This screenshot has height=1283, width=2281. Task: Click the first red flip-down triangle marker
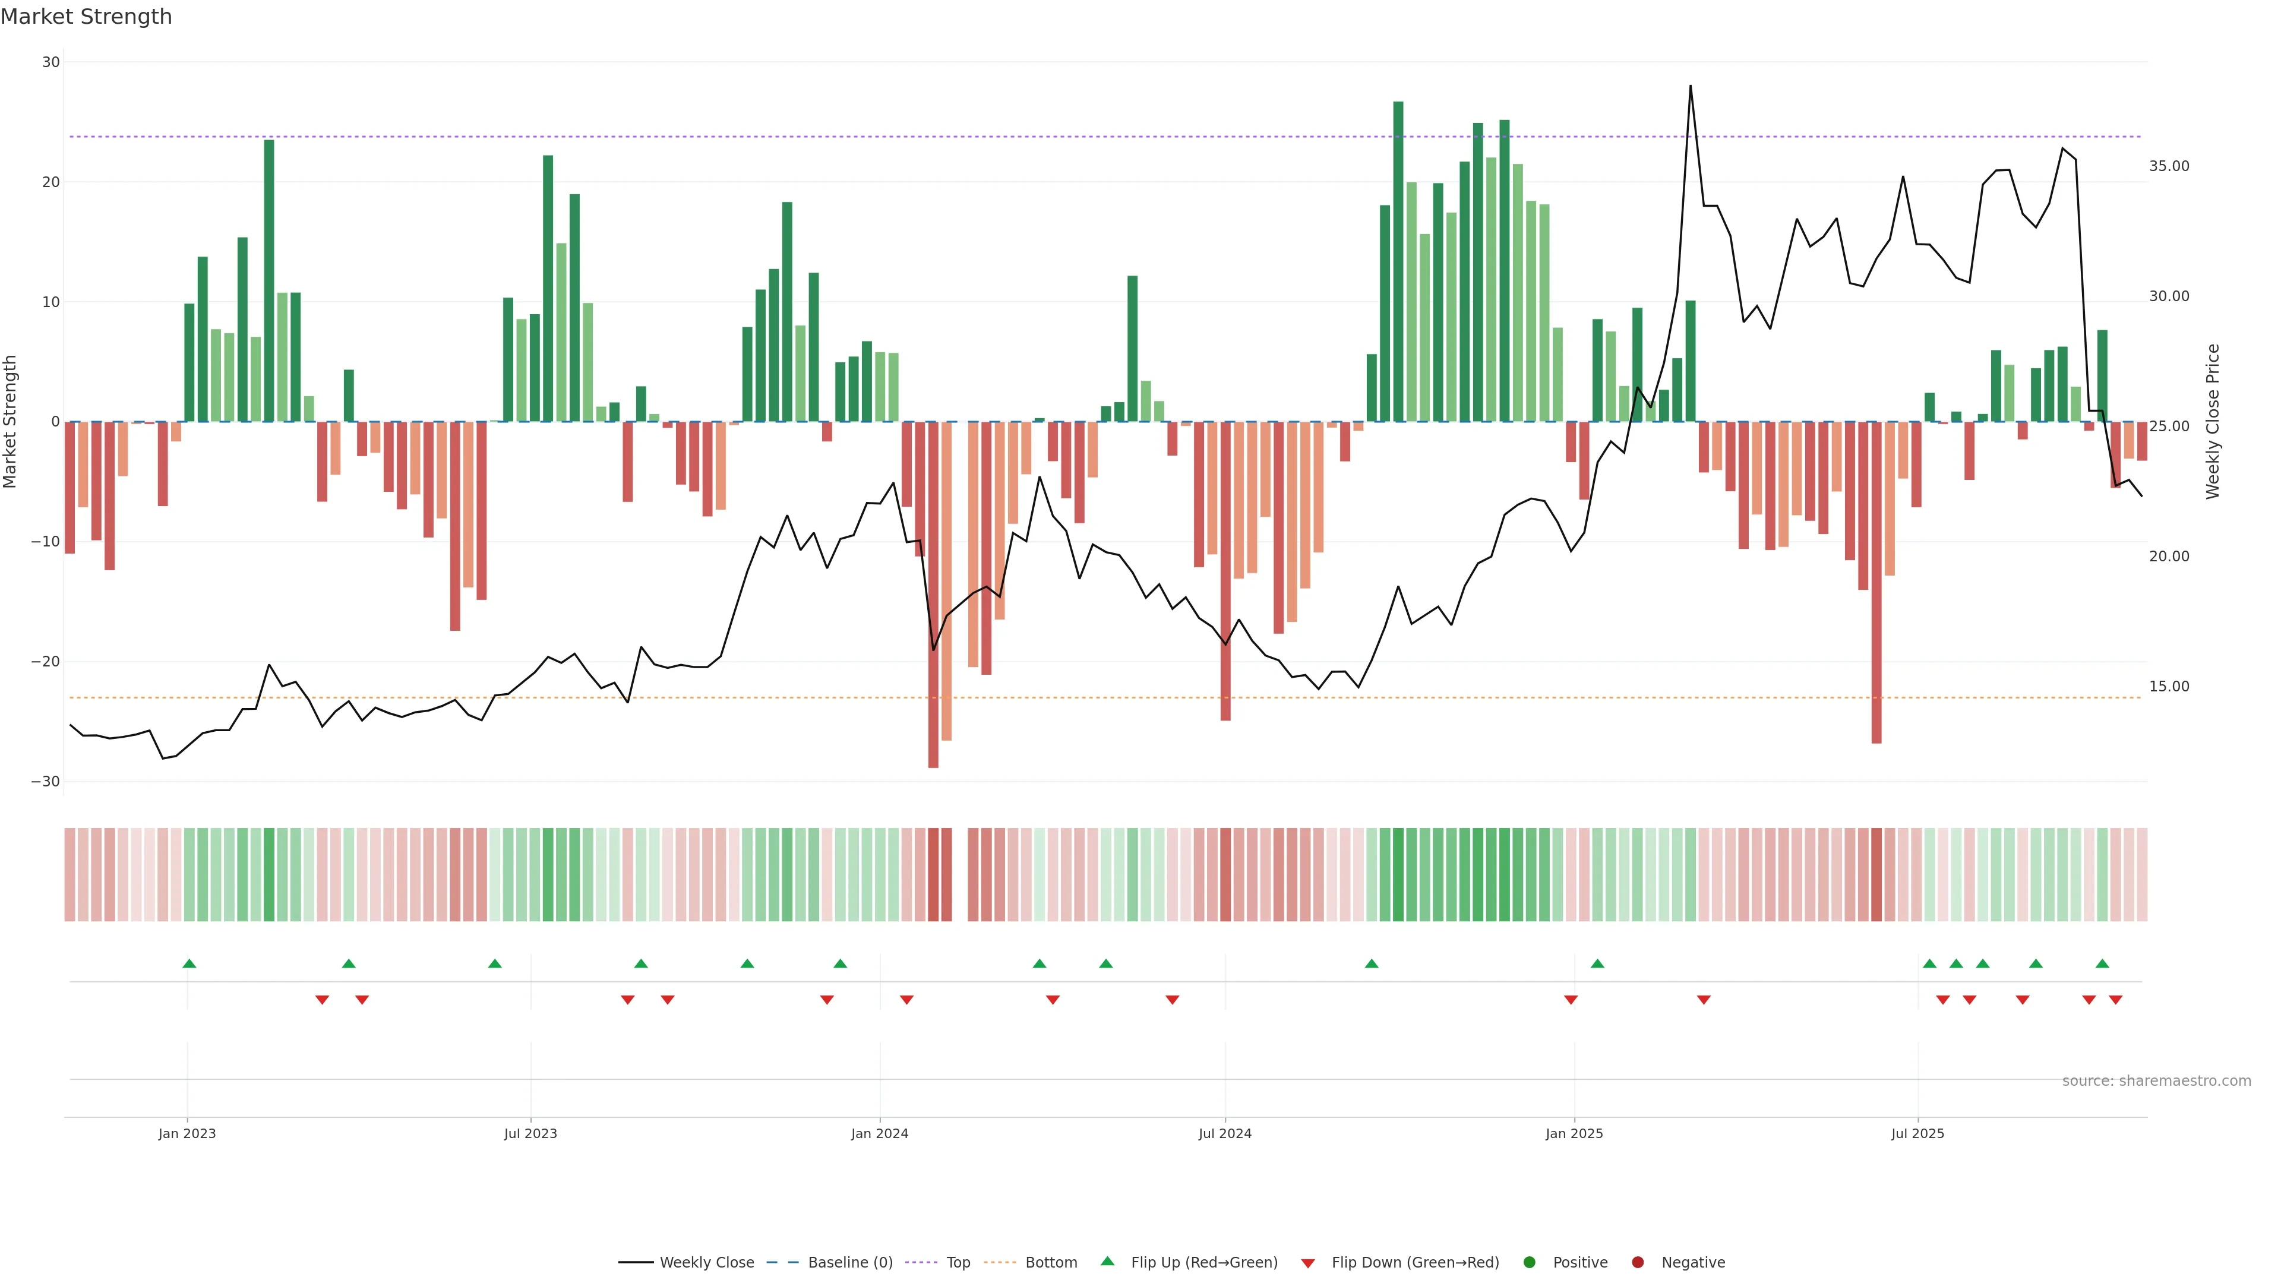coord(323,1000)
